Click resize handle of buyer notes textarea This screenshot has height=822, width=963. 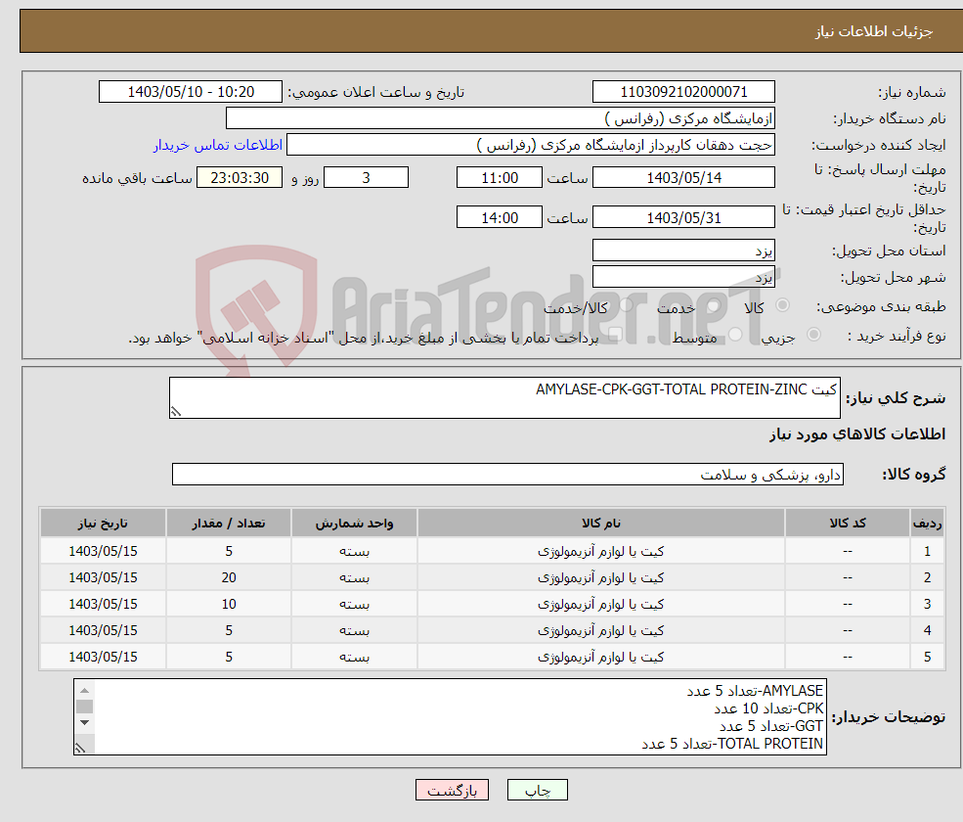80,748
